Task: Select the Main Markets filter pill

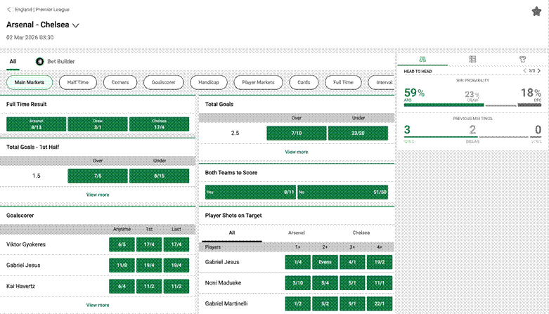Action: 30,82
